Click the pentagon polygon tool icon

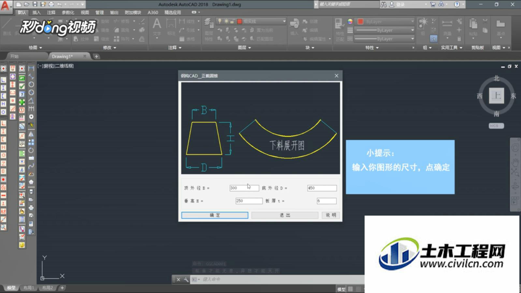coord(31,182)
